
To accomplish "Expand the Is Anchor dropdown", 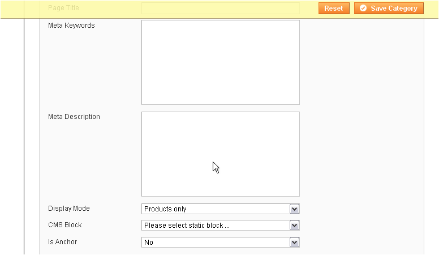I will [220, 243].
